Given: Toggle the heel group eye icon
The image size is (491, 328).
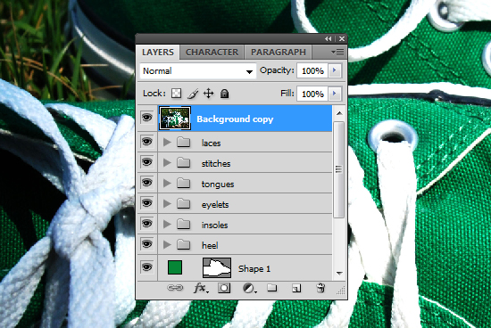Looking at the screenshot, I should point(147,244).
